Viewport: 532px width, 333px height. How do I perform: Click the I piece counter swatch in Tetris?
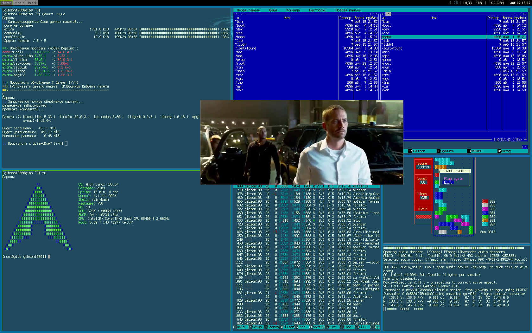[484, 201]
